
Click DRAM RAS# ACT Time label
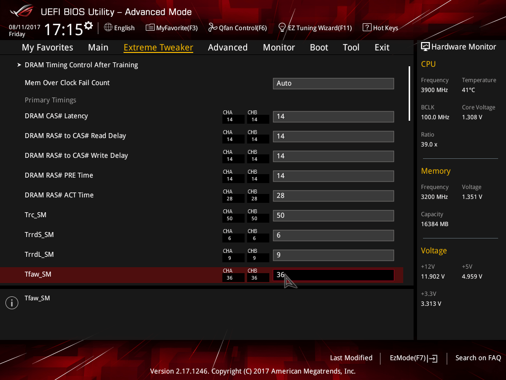59,195
